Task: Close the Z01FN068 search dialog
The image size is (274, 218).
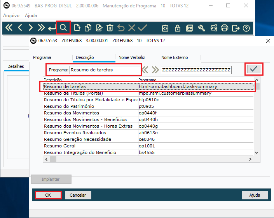Action: tap(268, 41)
